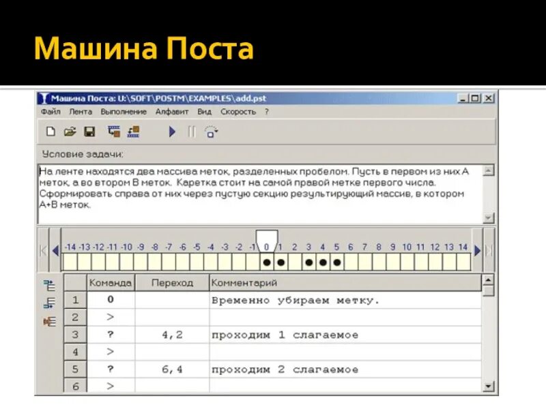Click the marked tape cell numbered 4
The width and height of the screenshot is (546, 409).
pos(323,262)
